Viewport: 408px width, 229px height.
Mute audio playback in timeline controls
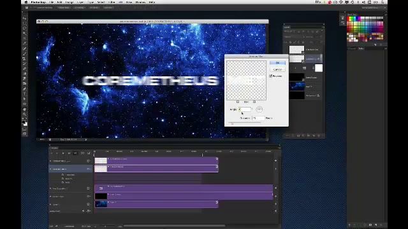pos(75,153)
